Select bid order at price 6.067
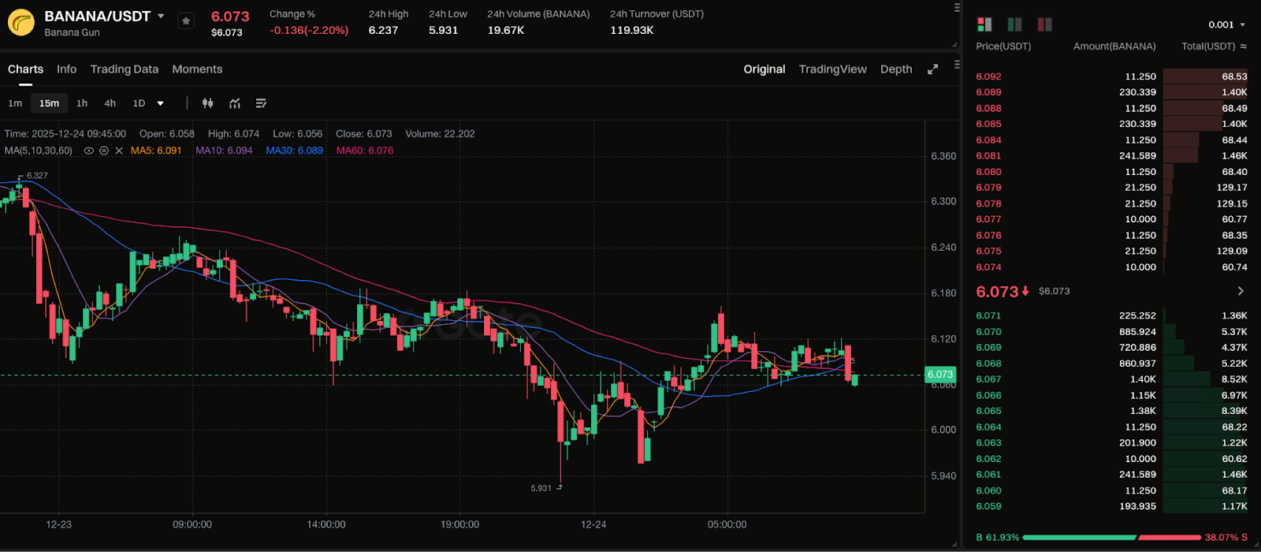1261x552 pixels. 1111,379
